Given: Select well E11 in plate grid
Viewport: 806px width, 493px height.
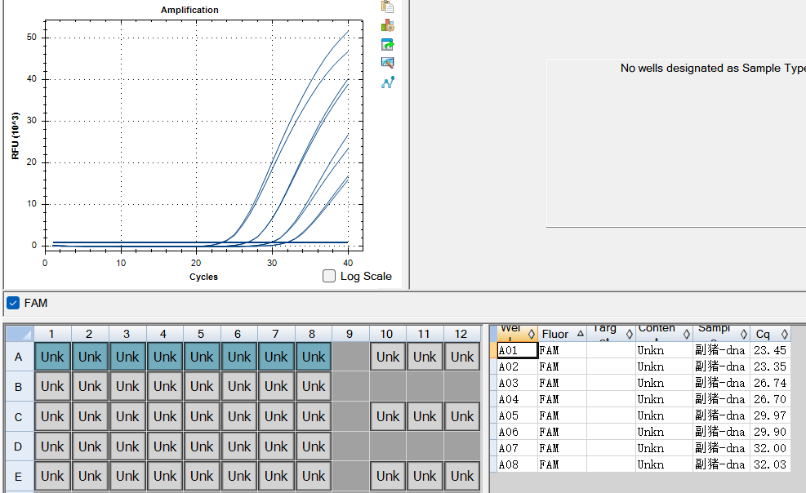Looking at the screenshot, I should coord(425,476).
